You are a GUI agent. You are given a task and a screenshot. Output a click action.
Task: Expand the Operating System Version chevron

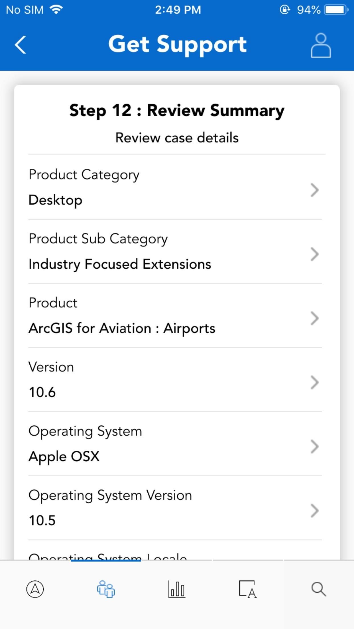coord(314,510)
